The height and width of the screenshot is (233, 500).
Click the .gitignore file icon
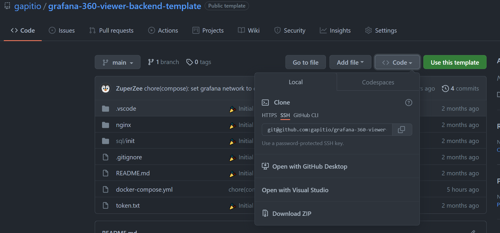(x=106, y=157)
